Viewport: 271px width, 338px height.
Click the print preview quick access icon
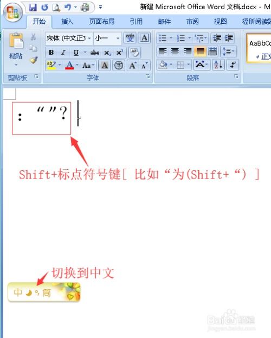[56, 8]
